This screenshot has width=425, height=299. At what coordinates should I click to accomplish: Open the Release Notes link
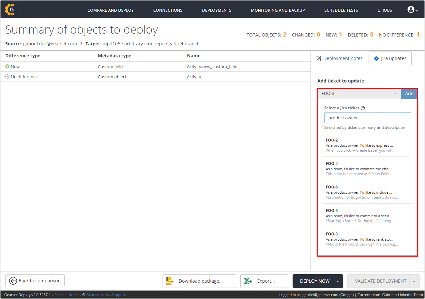[x=66, y=295]
